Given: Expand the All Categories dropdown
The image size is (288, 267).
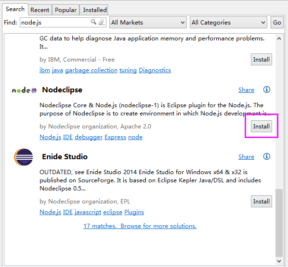Looking at the screenshot, I should (x=228, y=23).
